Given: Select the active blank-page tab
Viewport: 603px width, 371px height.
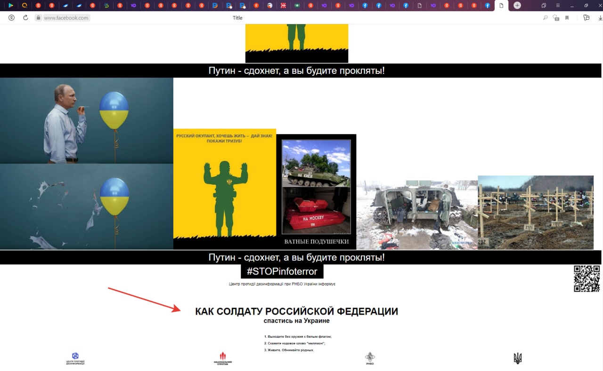Looking at the screenshot, I should (501, 6).
